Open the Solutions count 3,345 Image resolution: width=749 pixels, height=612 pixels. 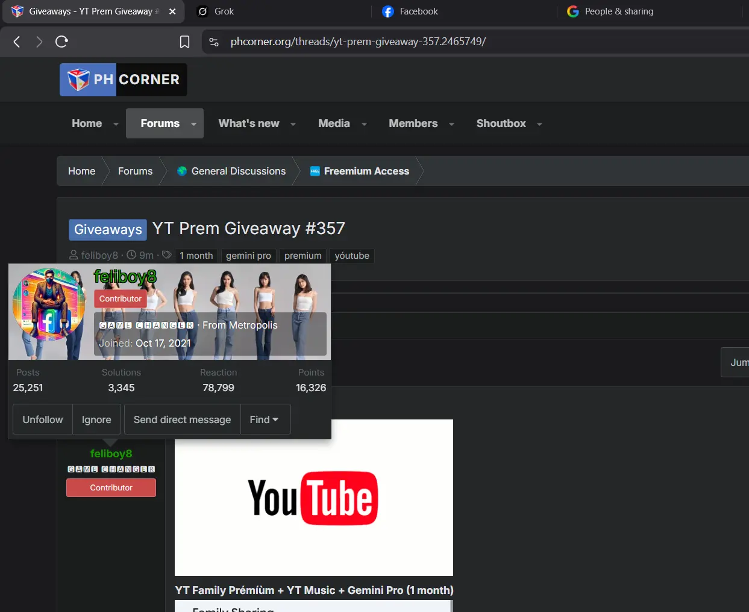[121, 388]
